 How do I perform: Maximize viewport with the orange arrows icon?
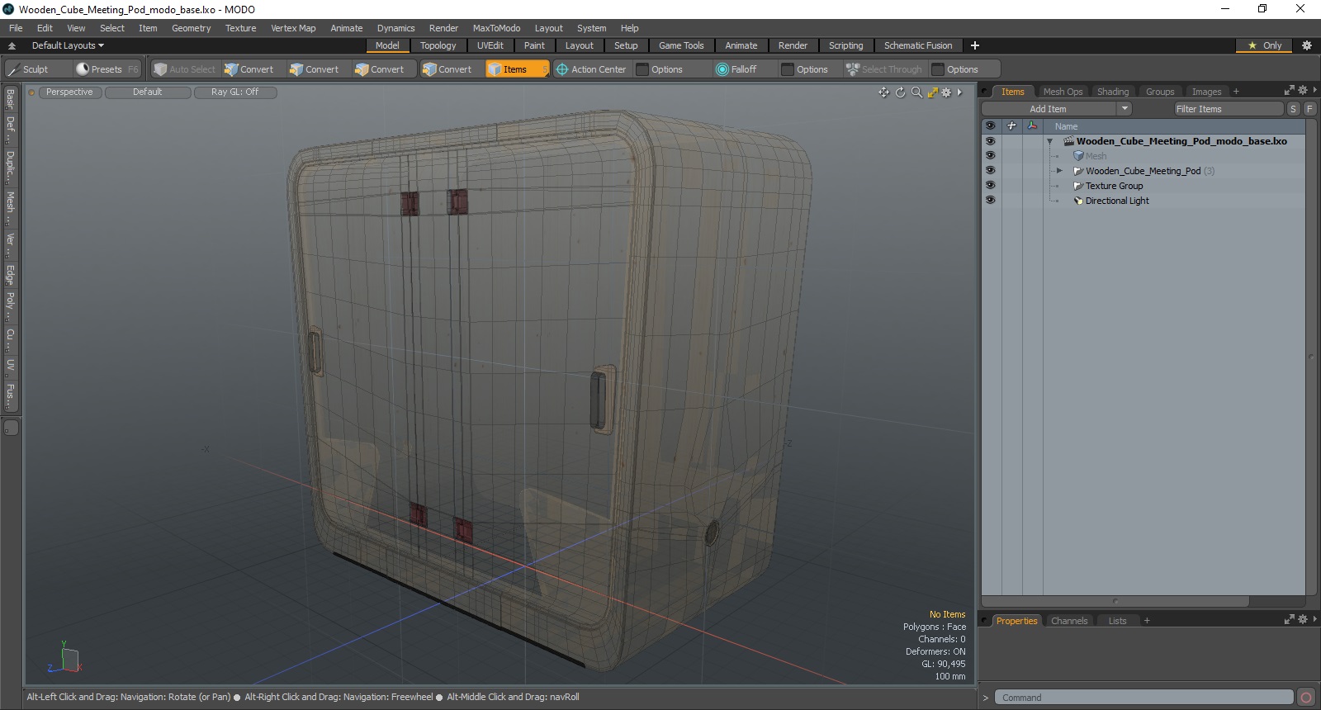932,92
